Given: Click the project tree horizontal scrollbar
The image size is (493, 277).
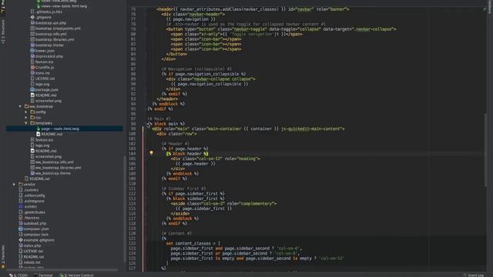Looking at the screenshot, I should 62,269.
